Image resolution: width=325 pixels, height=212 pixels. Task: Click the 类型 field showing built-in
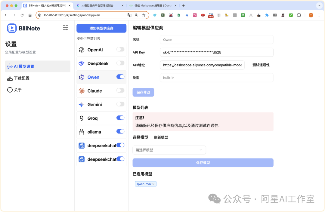pos(217,78)
